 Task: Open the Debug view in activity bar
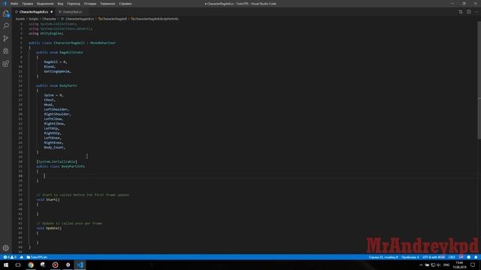pos(6,51)
